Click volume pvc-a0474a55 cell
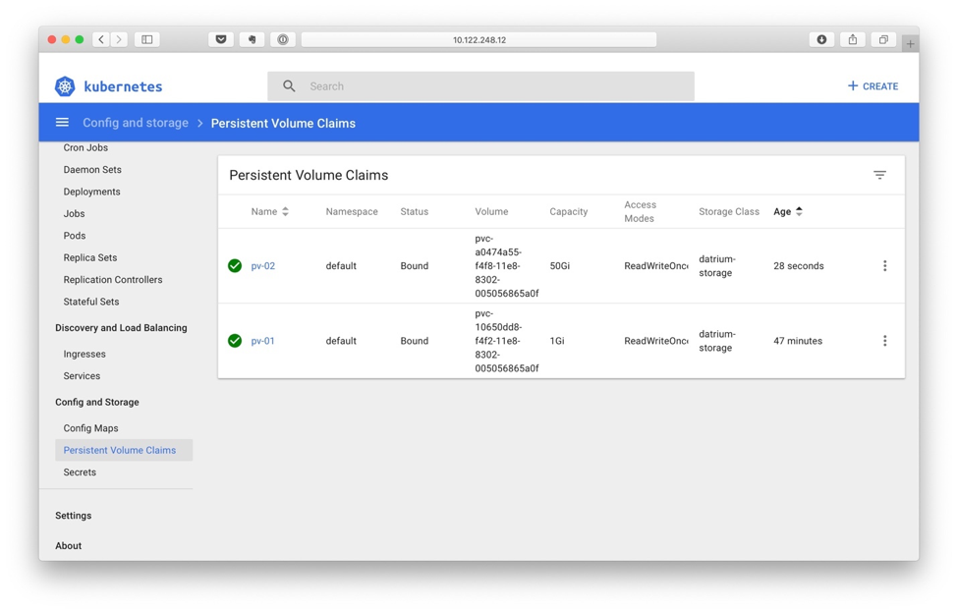Image resolution: width=957 pixels, height=611 pixels. click(x=507, y=266)
